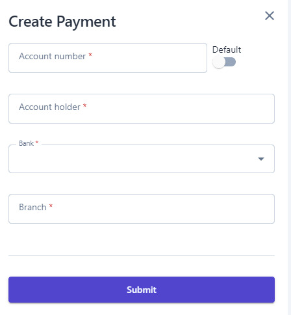The width and height of the screenshot is (291, 315).
Task: Click red asterisk beside Branch
Action: coord(51,206)
